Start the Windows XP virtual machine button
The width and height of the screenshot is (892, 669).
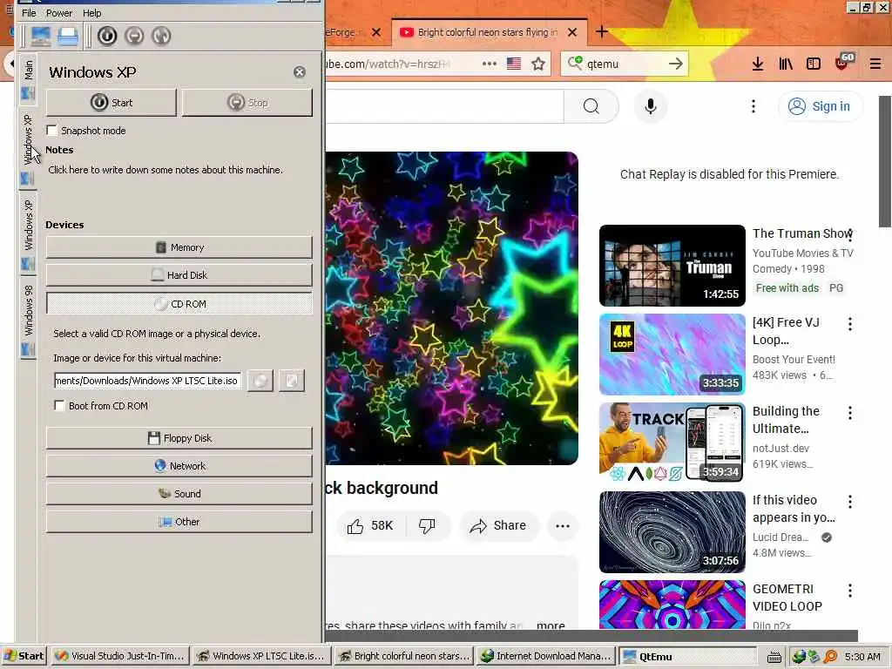pos(111,103)
